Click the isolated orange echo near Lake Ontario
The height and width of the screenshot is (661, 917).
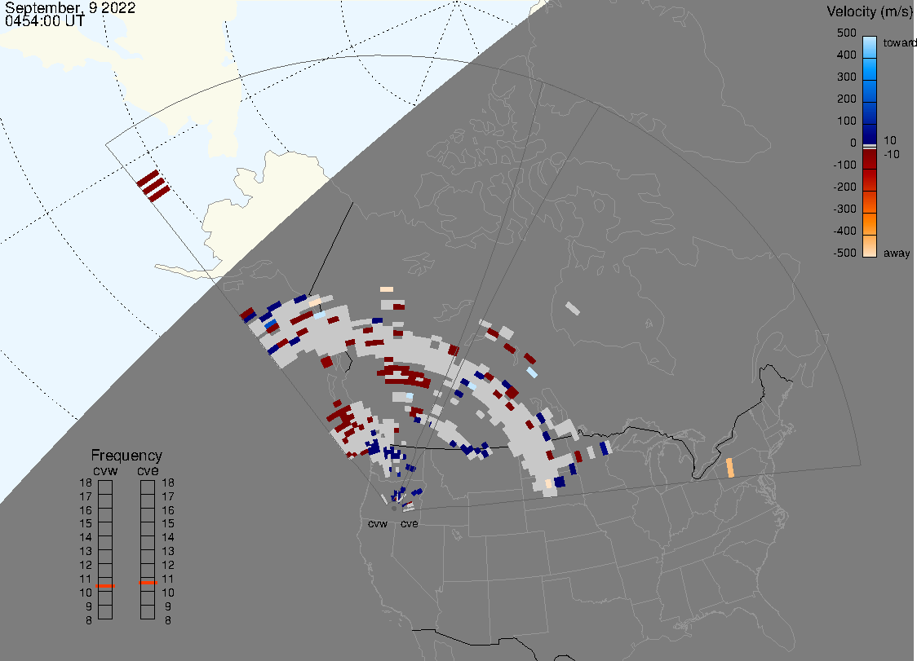point(730,468)
